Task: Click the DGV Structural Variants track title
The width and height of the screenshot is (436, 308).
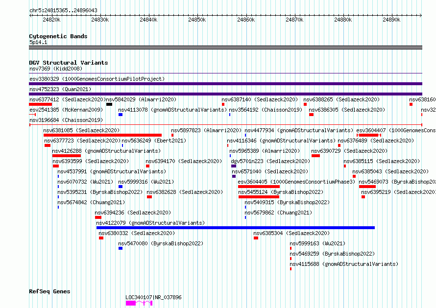Action: pyautogui.click(x=69, y=63)
